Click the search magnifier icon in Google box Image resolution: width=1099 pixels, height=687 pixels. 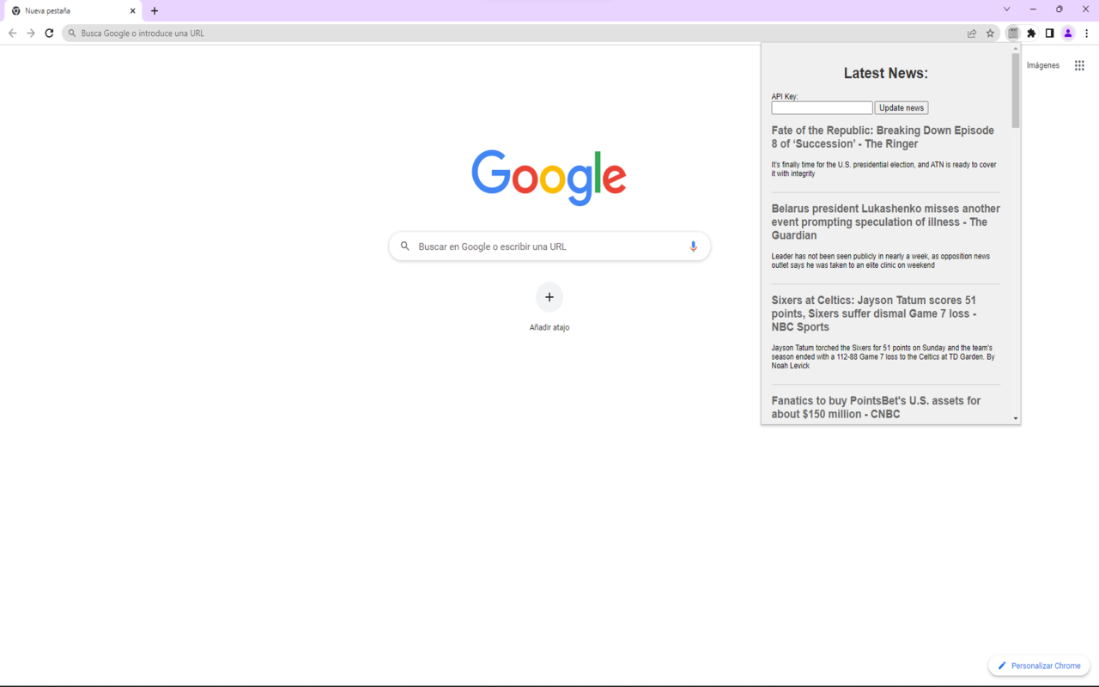point(405,246)
